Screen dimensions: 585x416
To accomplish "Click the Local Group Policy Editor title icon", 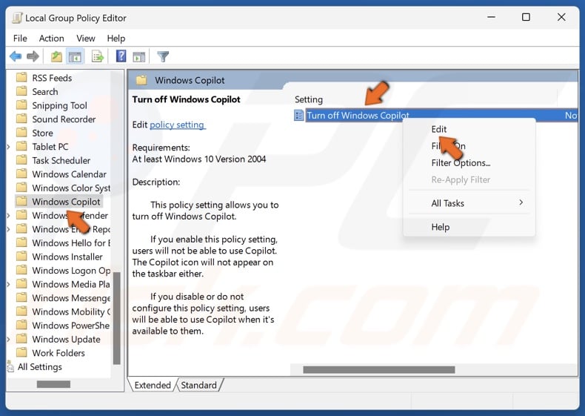I will (17, 18).
